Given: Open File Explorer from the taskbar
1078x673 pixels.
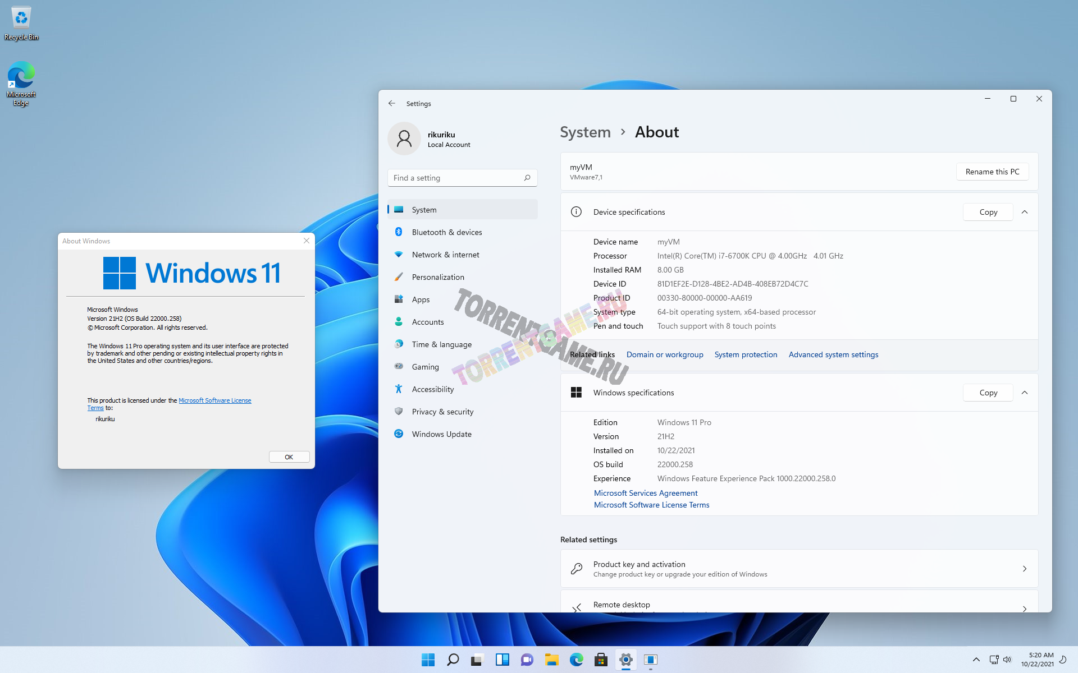Looking at the screenshot, I should [x=551, y=660].
